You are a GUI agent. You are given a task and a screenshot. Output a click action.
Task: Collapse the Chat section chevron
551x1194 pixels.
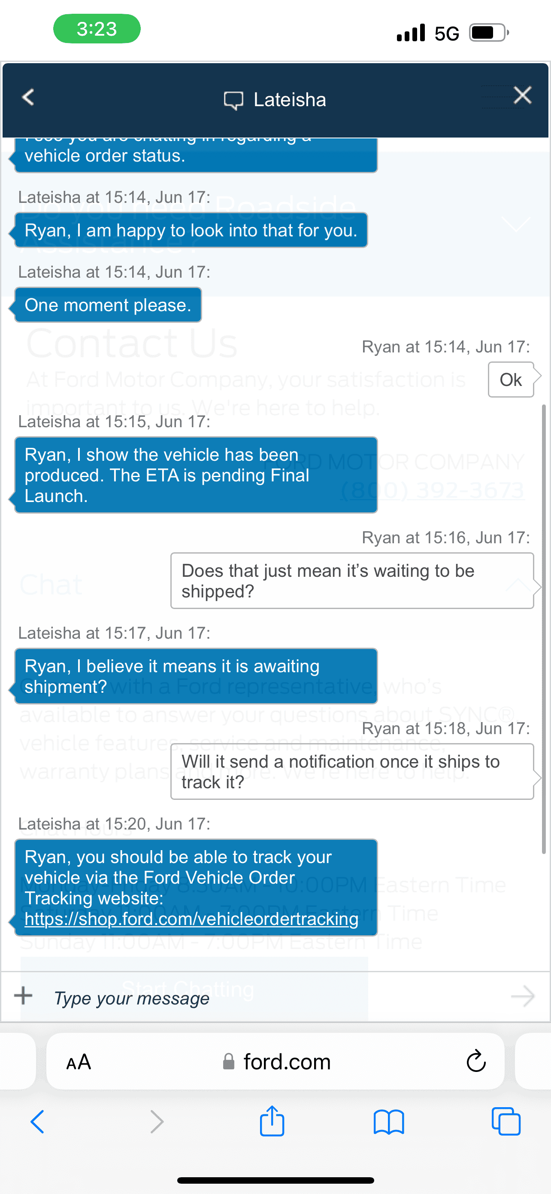point(518,585)
